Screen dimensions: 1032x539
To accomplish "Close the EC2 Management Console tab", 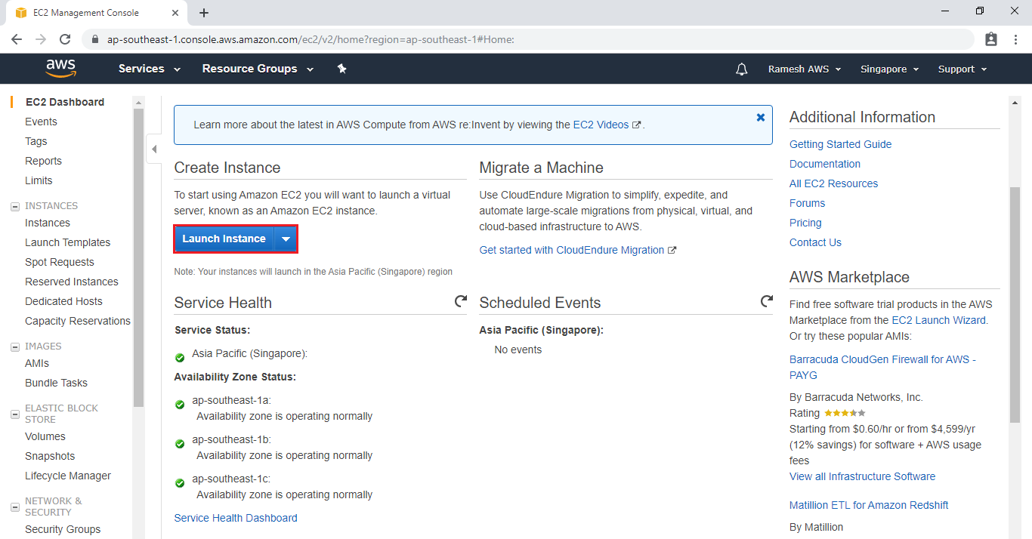I will pyautogui.click(x=175, y=13).
